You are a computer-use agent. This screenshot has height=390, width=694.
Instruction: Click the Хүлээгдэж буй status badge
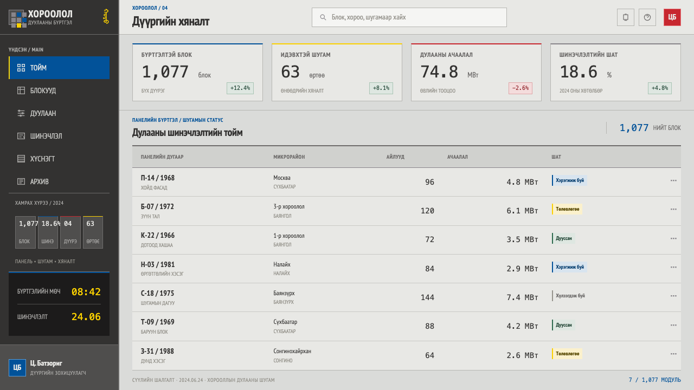(x=570, y=296)
